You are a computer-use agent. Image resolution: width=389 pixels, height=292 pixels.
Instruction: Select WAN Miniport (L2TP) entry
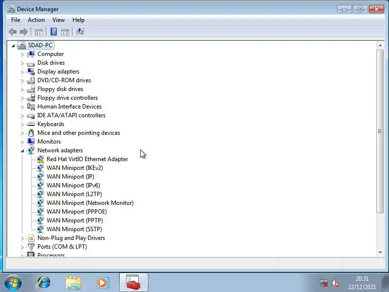74,194
